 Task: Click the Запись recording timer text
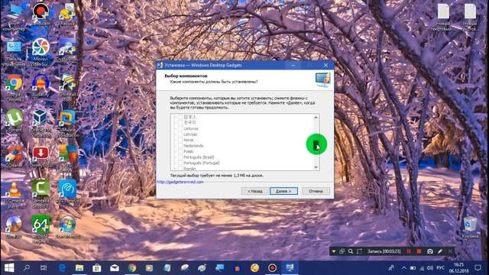click(384, 251)
